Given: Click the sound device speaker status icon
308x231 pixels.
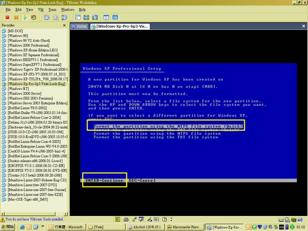Looking at the screenshot, I should tap(300, 220).
